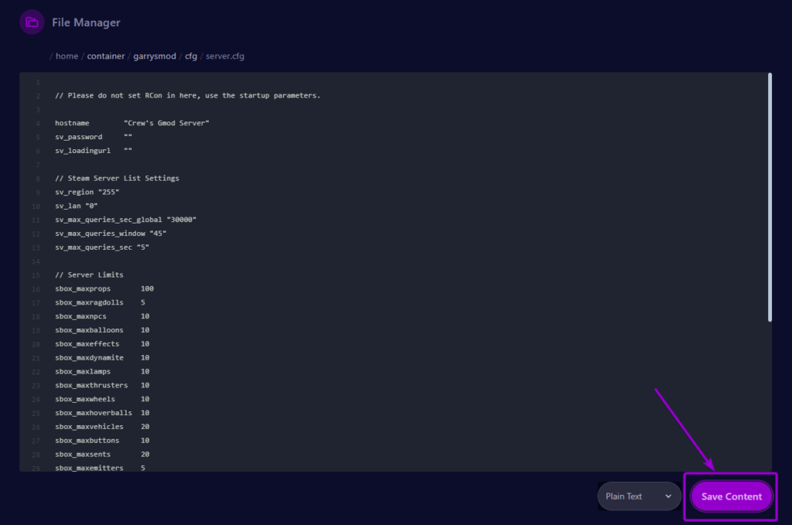Screen dimensions: 792x525
Task: Click the Server Limits comment line
Action: (89, 274)
